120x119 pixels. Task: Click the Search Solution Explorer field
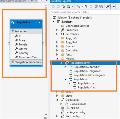85,12
